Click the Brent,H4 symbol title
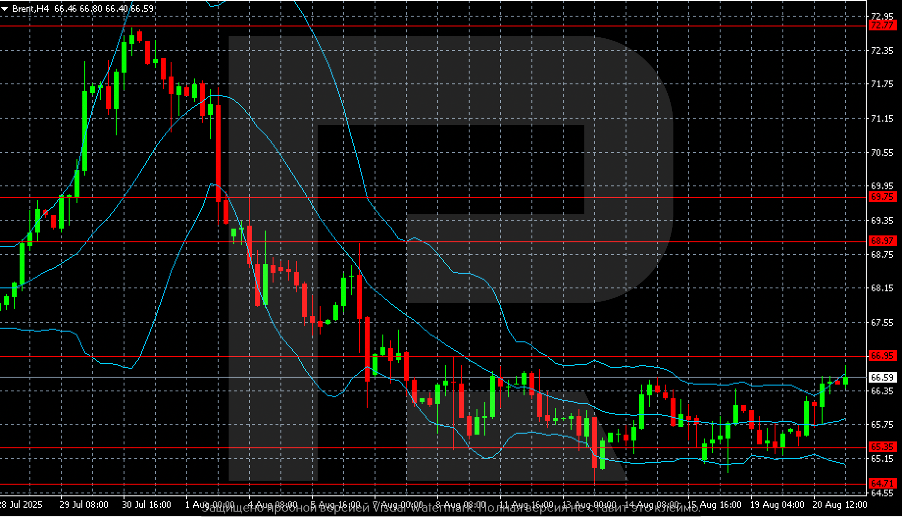Image resolution: width=902 pixels, height=517 pixels. pos(30,9)
